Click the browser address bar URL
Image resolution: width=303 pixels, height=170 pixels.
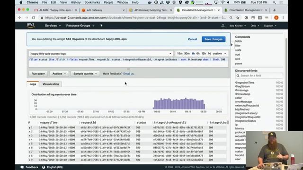[135, 17]
